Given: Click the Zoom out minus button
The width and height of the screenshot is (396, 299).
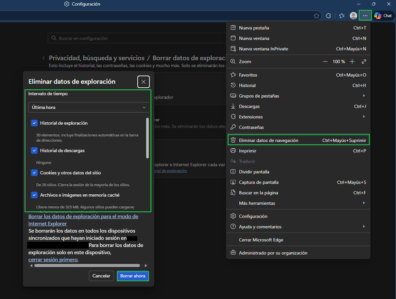Looking at the screenshot, I should (x=325, y=62).
